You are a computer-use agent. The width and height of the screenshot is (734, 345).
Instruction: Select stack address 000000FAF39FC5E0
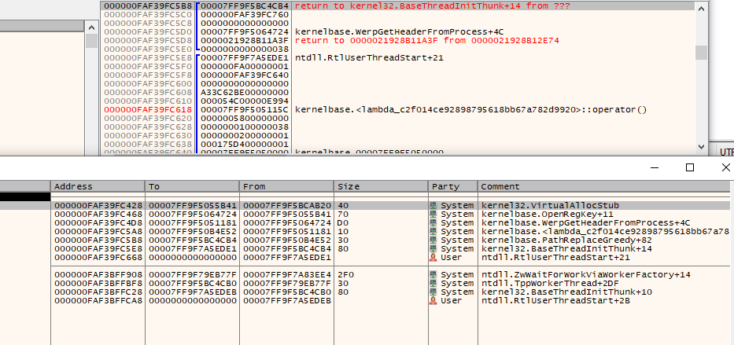148,50
